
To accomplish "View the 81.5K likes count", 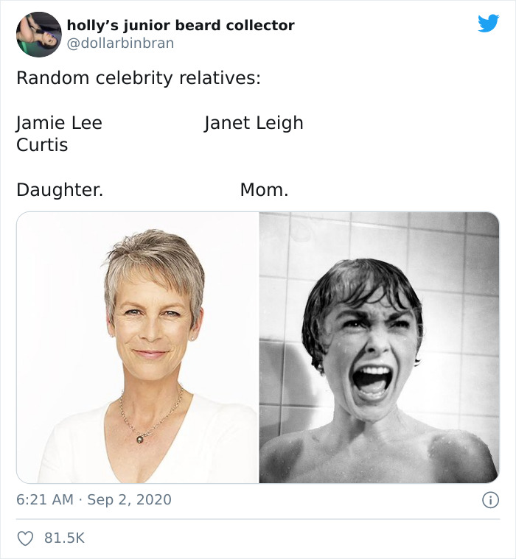I will click(x=65, y=538).
